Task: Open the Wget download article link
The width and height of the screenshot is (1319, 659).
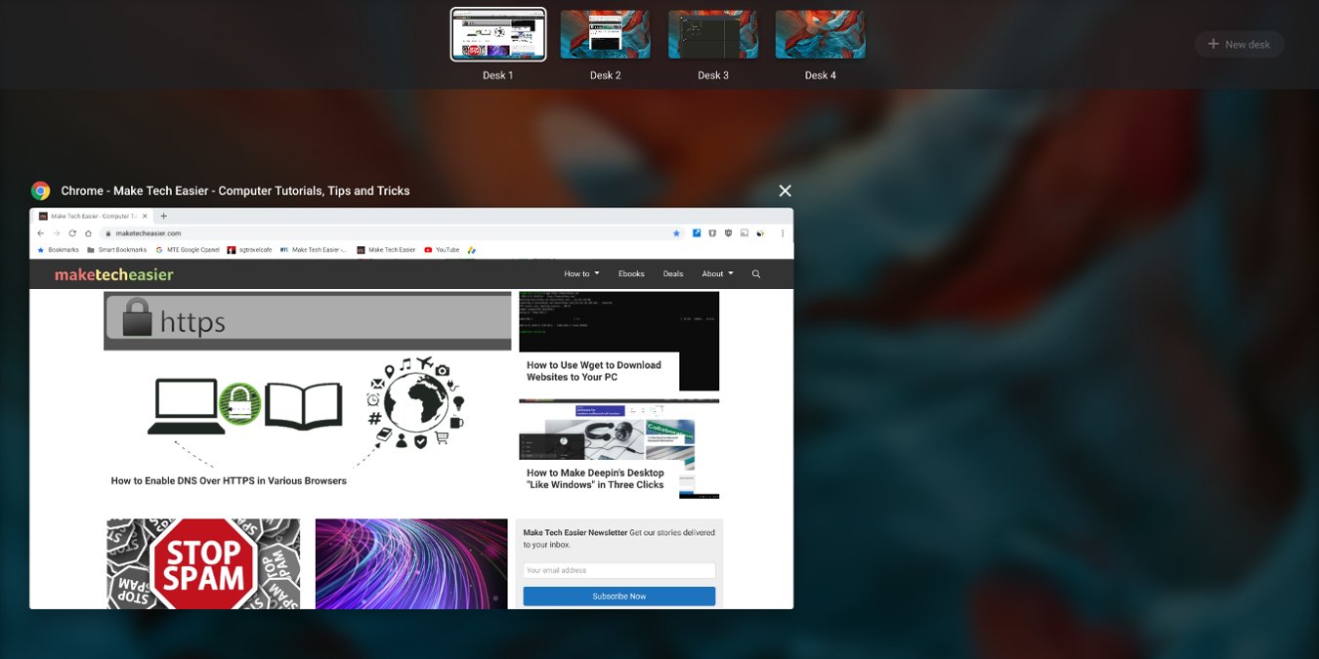Action: tap(594, 371)
